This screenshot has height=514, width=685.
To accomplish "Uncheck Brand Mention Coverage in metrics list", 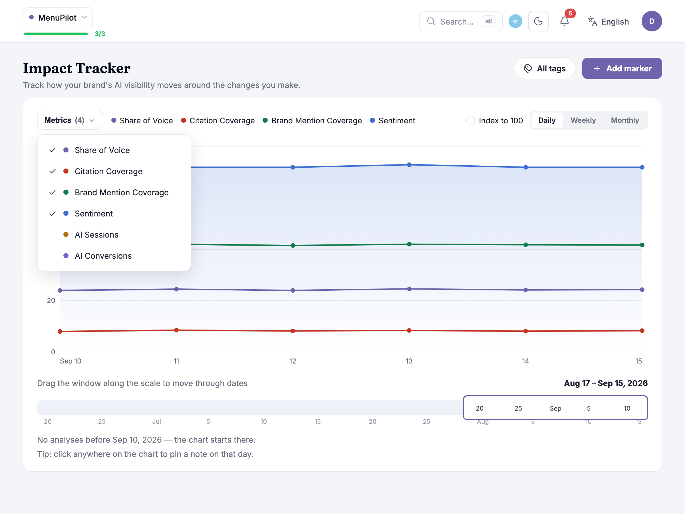I will (x=114, y=192).
